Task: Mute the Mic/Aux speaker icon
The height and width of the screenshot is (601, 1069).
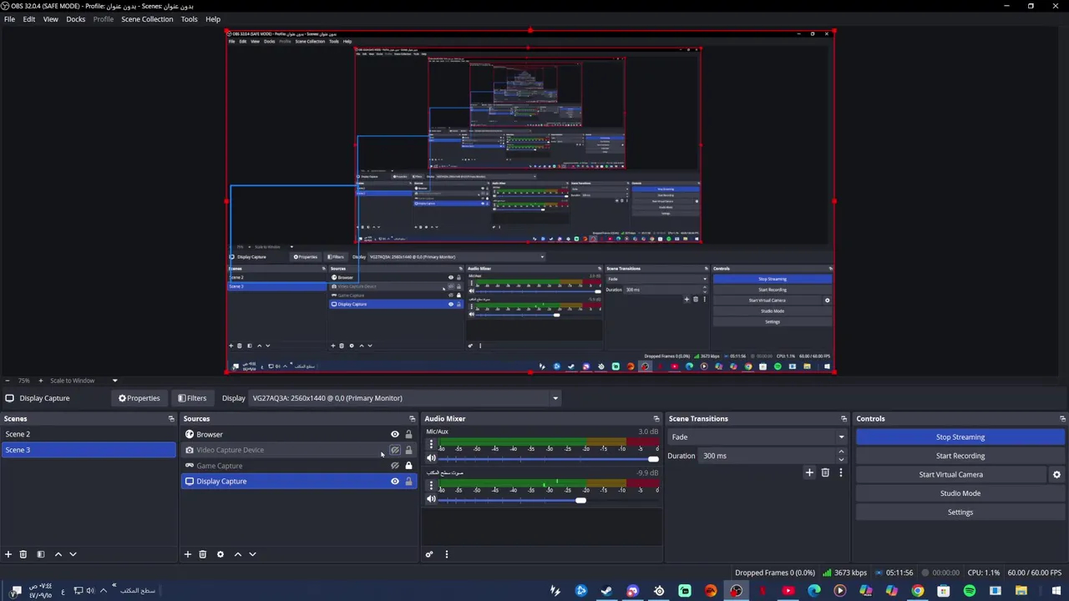Action: [x=431, y=458]
